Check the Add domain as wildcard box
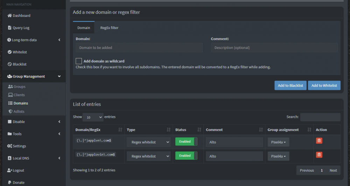Image resolution: width=350 pixels, height=186 pixels. tap(79, 61)
